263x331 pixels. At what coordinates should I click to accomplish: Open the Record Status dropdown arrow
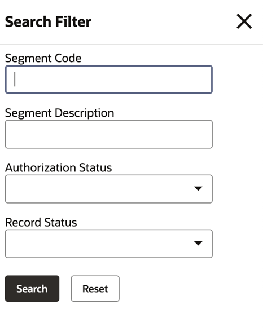[x=198, y=243]
